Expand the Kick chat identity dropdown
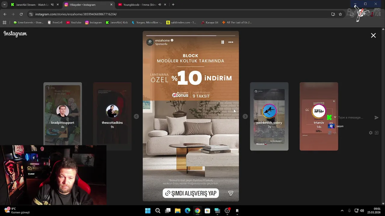385x216 pixels. tap(335, 117)
